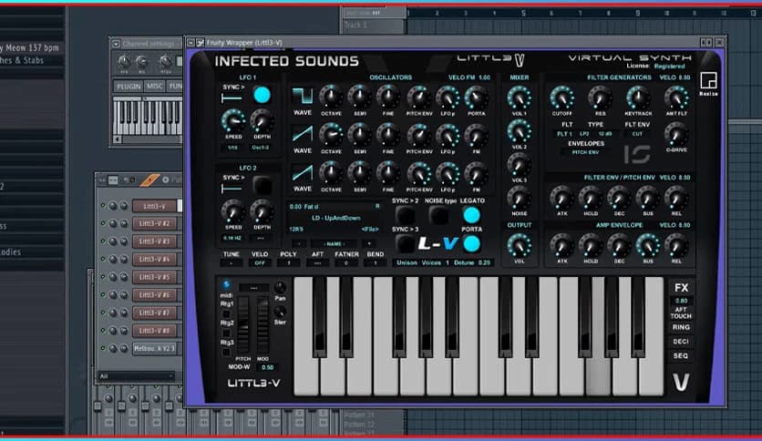Click the filter CUTOFF knob
This screenshot has height=441, width=762.
pos(561,97)
